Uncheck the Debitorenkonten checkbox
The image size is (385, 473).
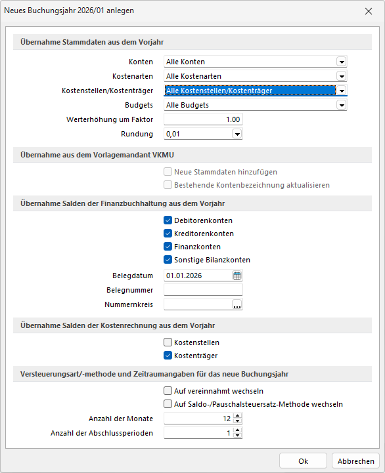(168, 220)
